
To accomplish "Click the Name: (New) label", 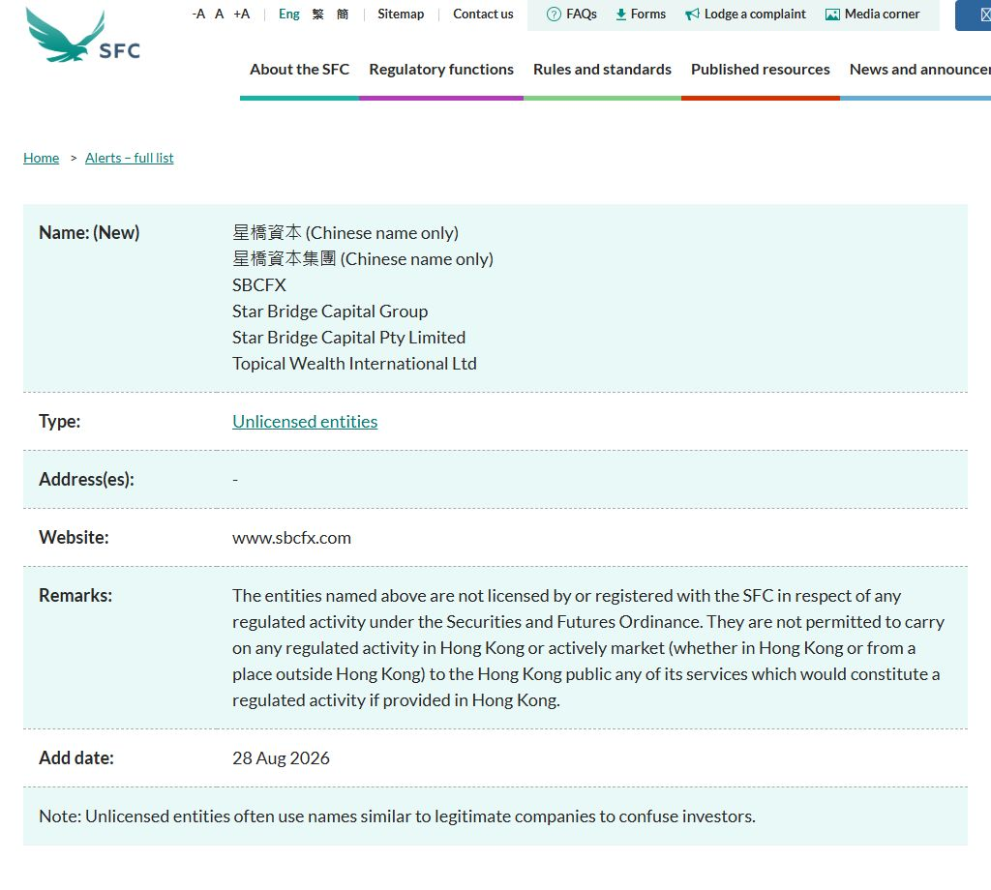I will click(89, 232).
